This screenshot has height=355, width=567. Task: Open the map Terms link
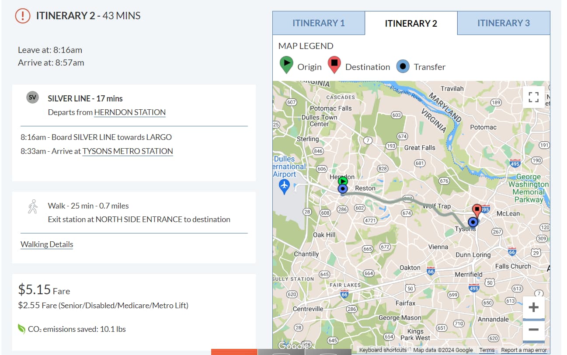(x=487, y=350)
